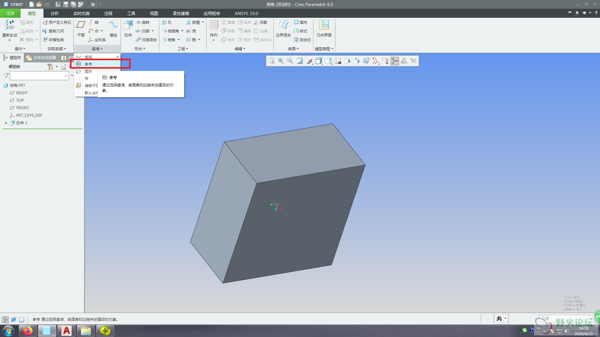Select the TOP datum plane in model tree
The image size is (600, 337).
17,100
